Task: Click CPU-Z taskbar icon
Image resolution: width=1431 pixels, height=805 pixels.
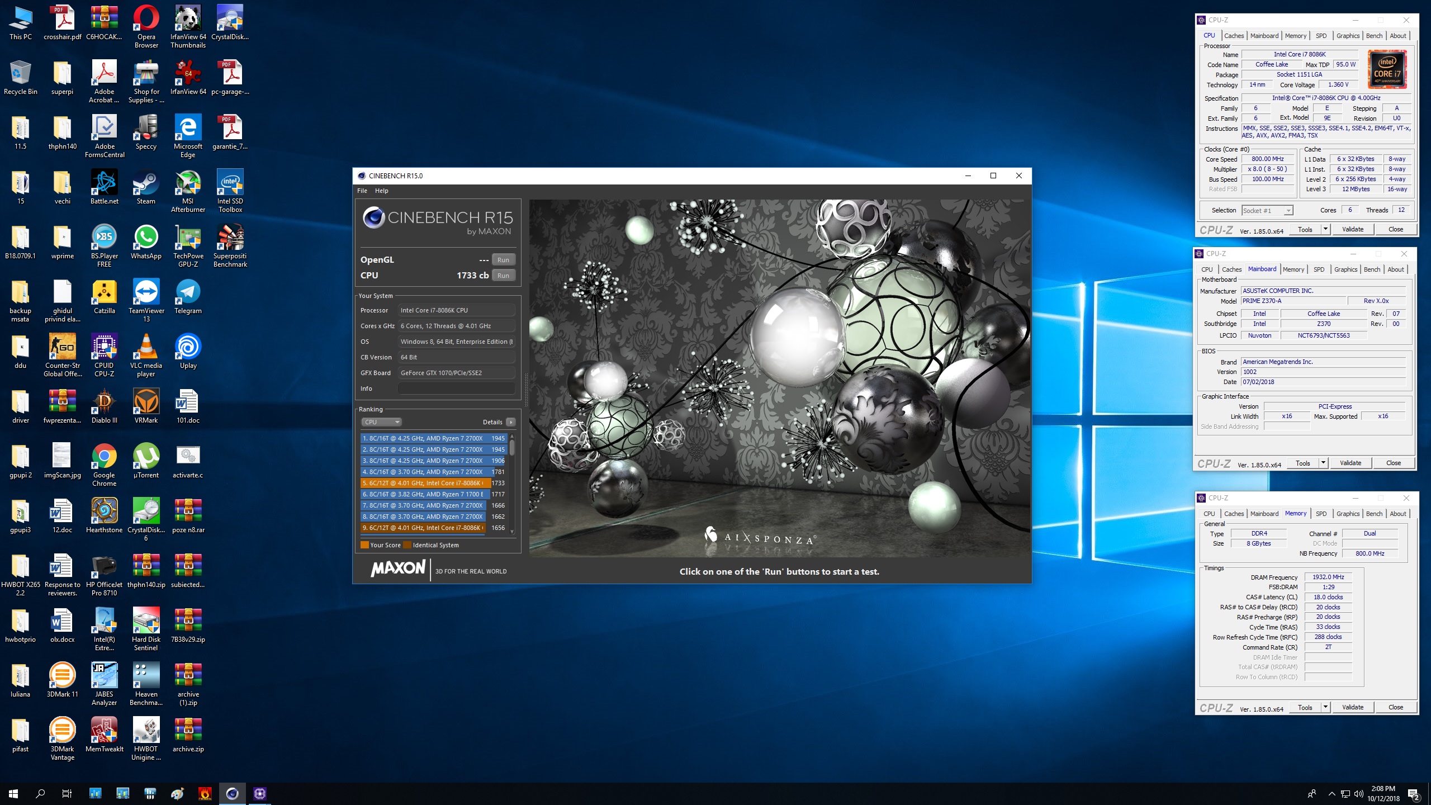Action: 260,793
